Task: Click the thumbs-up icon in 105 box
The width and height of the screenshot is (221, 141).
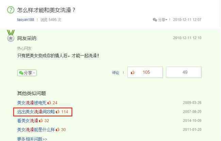Action: [133, 72]
